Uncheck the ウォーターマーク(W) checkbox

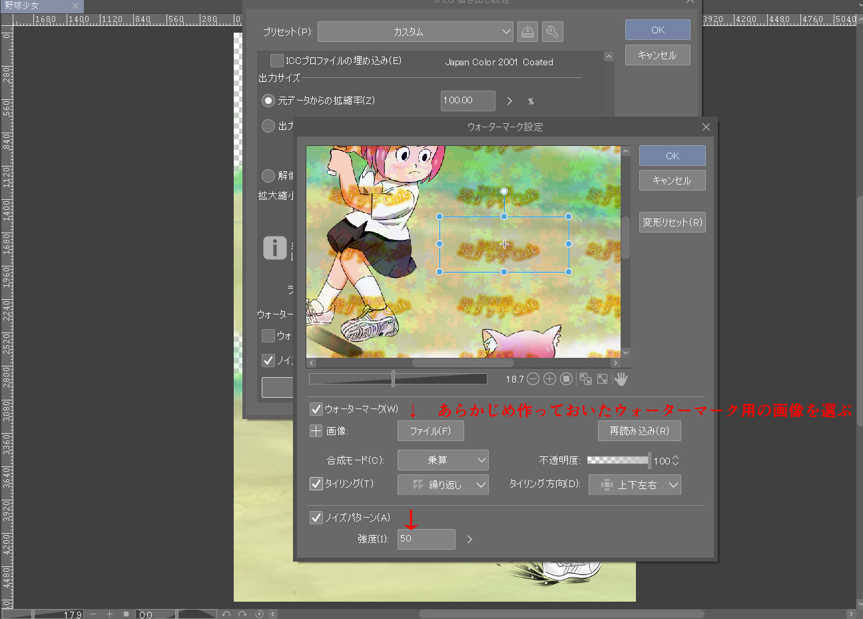317,409
